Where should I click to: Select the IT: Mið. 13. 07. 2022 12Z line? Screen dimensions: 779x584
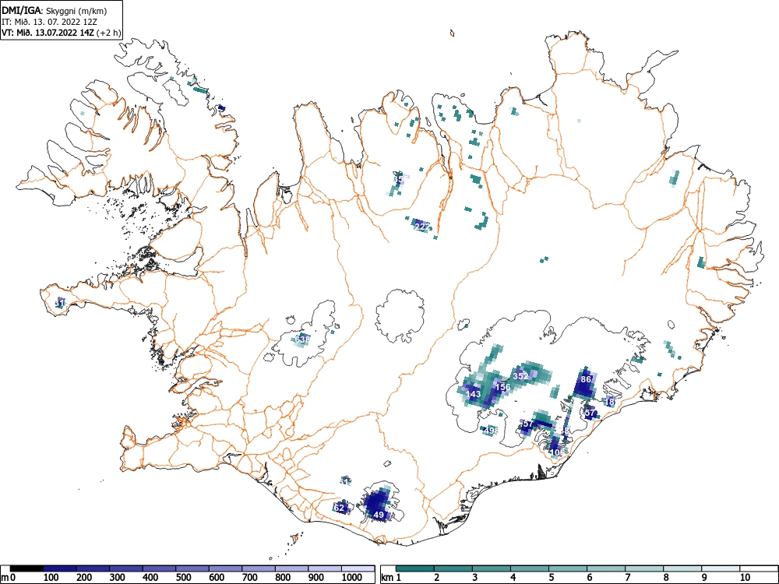coord(48,22)
